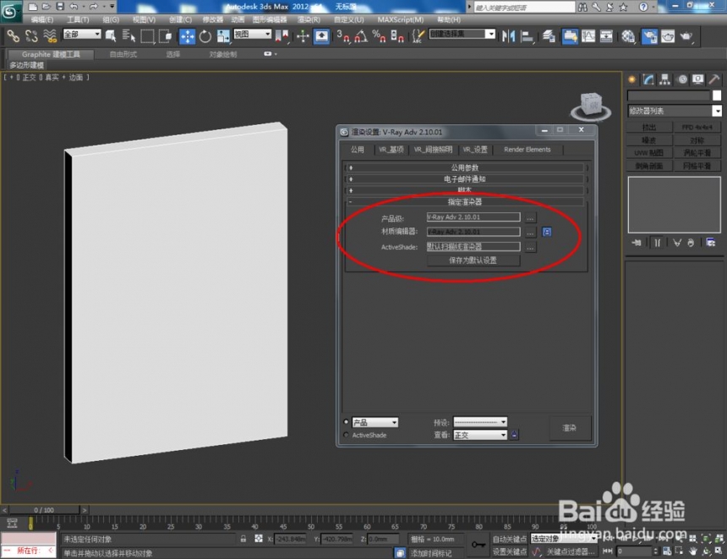Open the Schematic View icon
727x559 pixels.
pyautogui.click(x=606, y=36)
